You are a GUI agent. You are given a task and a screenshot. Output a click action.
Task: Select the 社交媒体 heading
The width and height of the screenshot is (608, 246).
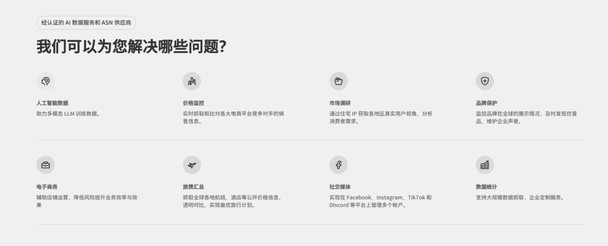click(340, 187)
